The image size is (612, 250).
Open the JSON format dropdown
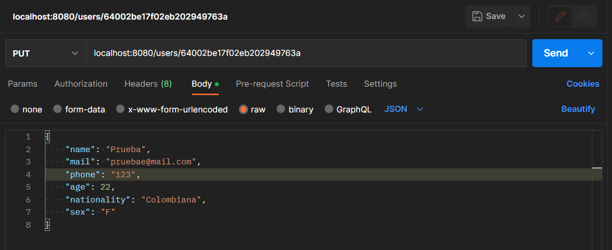[x=403, y=110]
